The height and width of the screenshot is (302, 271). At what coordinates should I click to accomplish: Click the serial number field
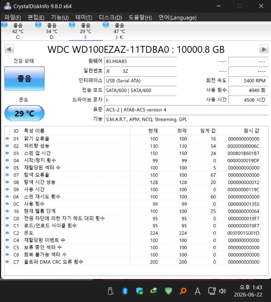click(141, 71)
